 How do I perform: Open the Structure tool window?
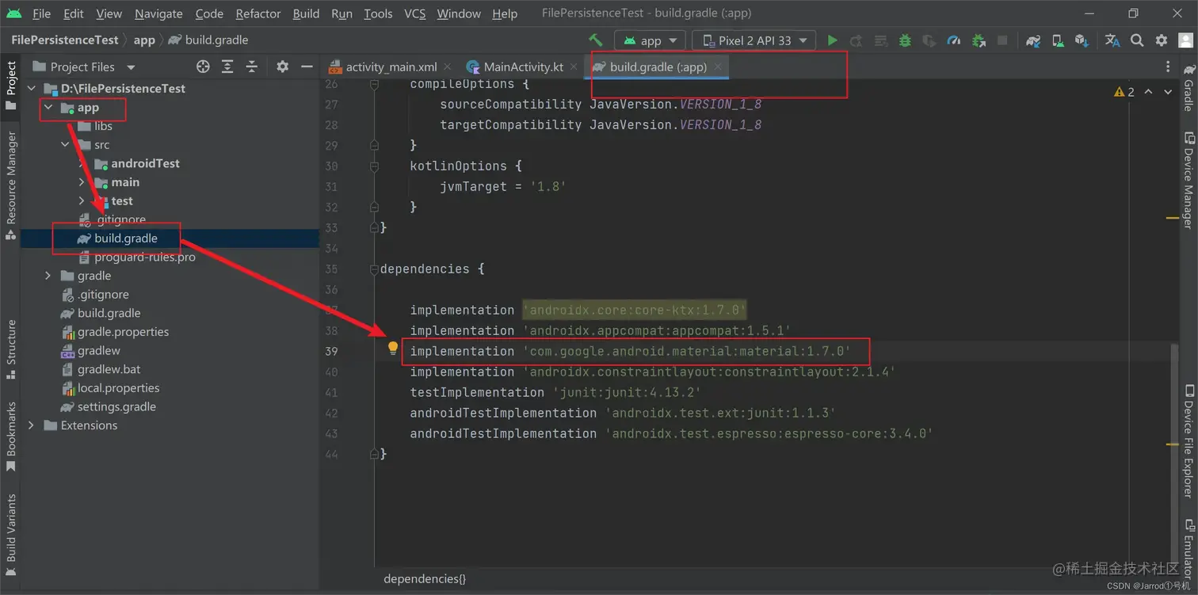(x=11, y=349)
